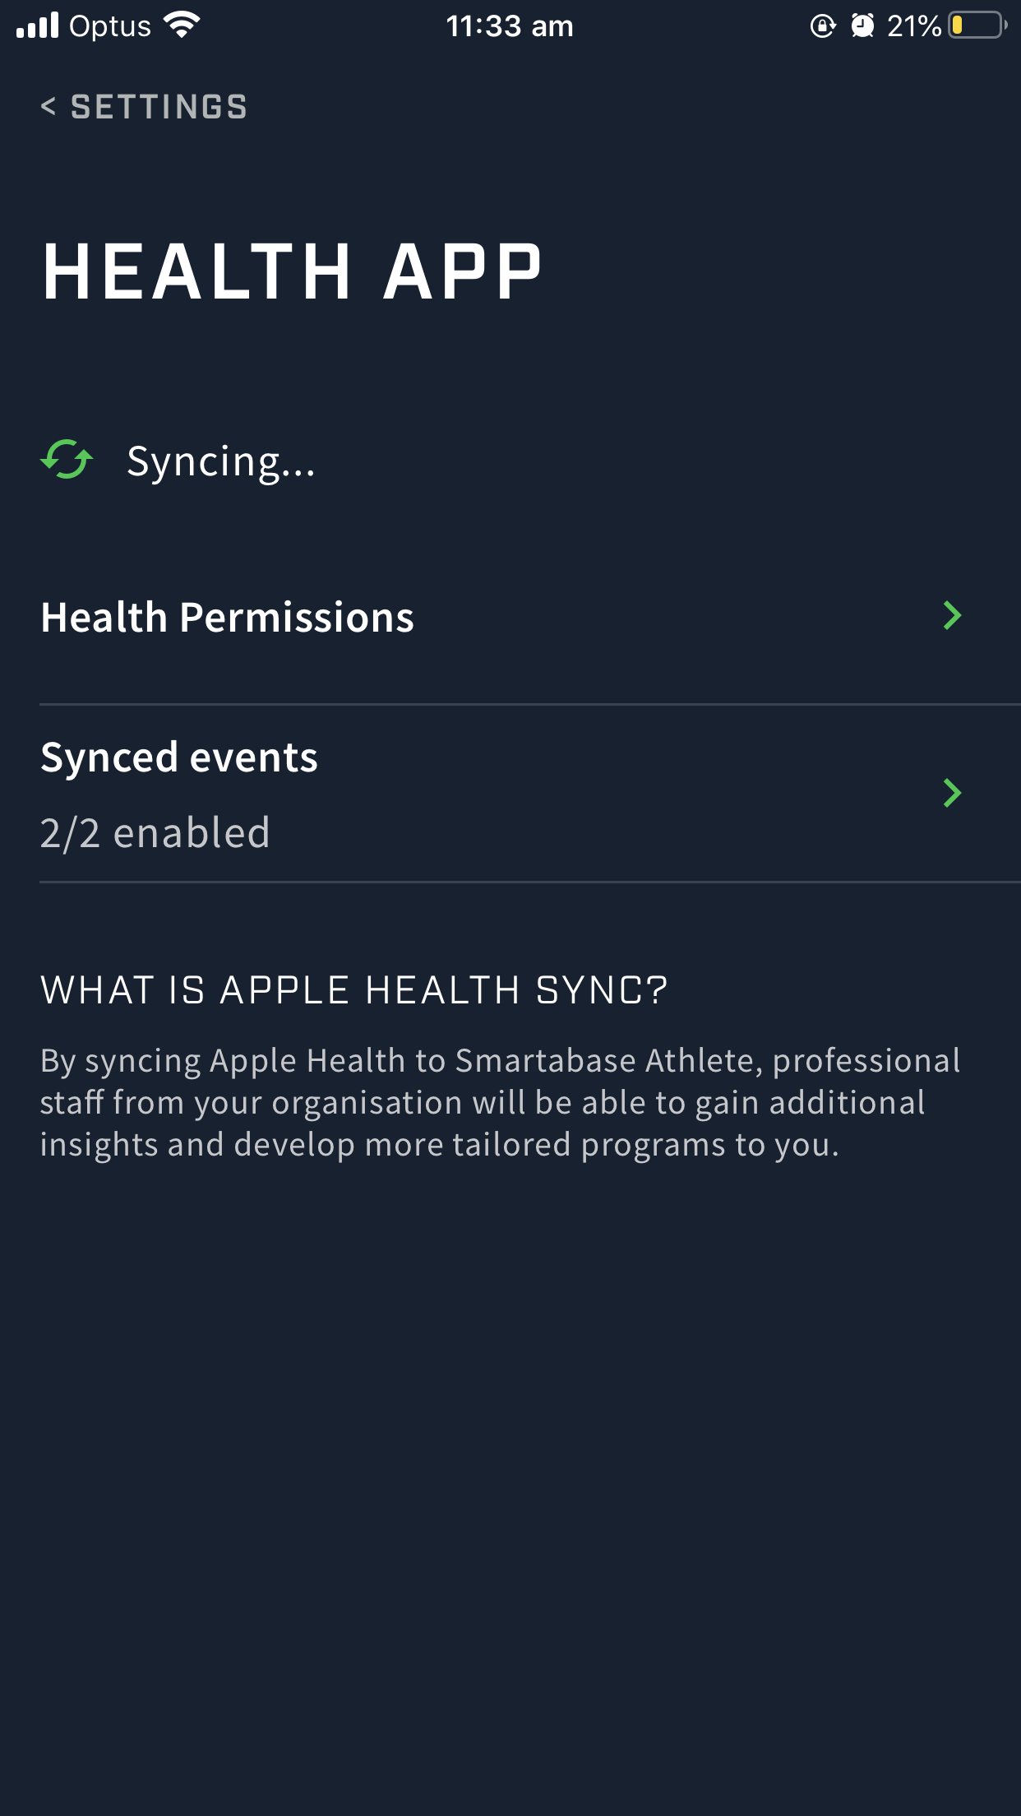
Task: Tap the 2/2 enabled subtitle
Action: (x=155, y=832)
